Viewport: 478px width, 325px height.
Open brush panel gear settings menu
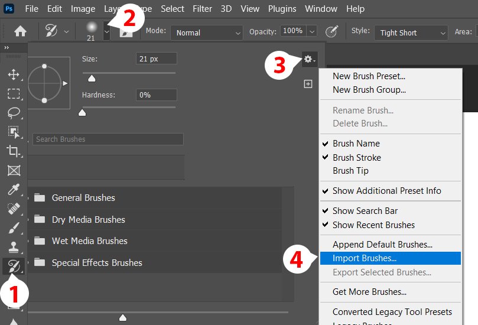pos(309,59)
